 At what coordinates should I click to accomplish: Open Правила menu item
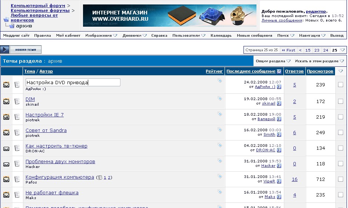click(42, 36)
